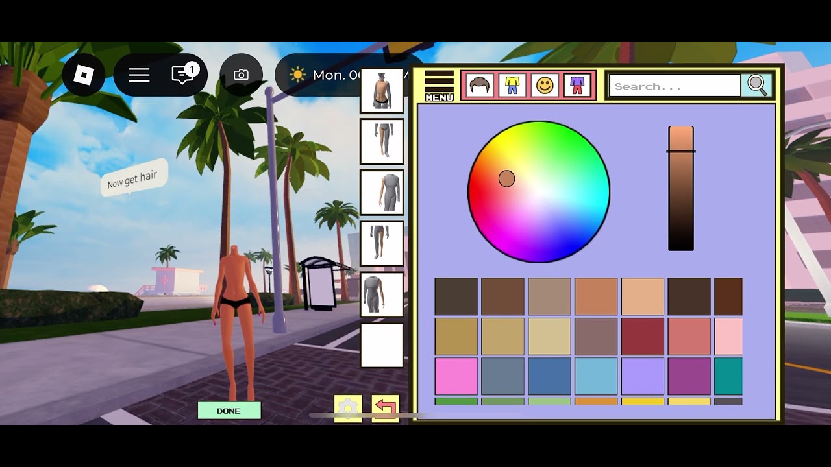Image resolution: width=831 pixels, height=467 pixels.
Task: Select the fifth gray mannequin arm thumbnail
Action: tap(382, 294)
